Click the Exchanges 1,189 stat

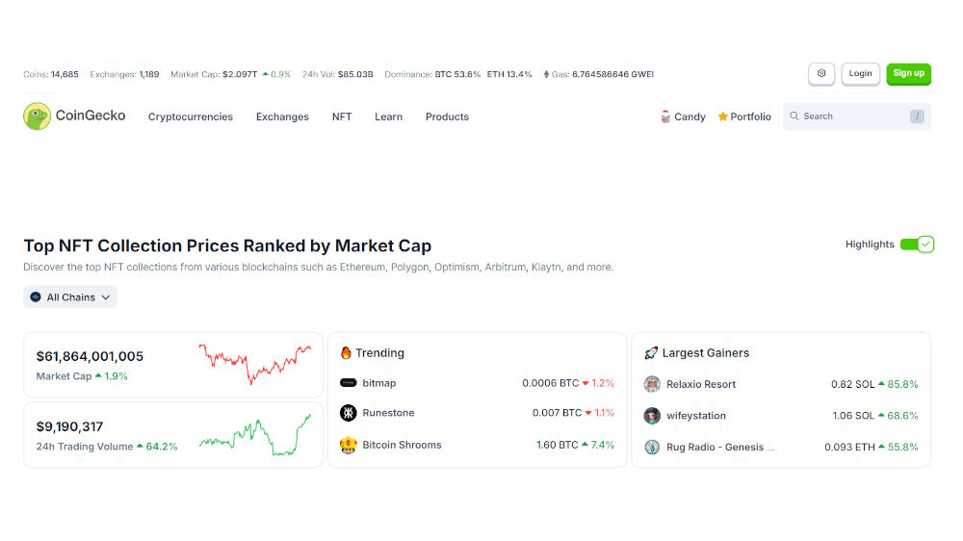click(x=124, y=74)
